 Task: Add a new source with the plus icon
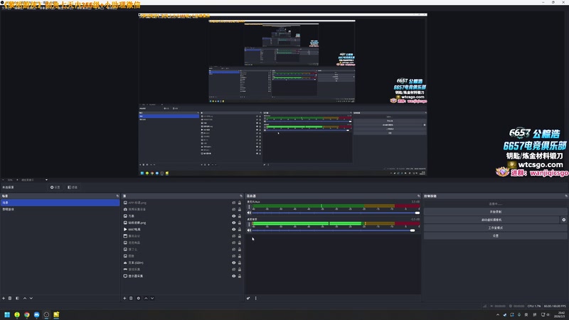tap(124, 298)
